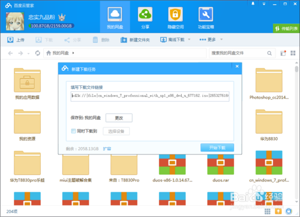This screenshot has width=300, height=217.
Task: Click the 剩余：2058.13GB text
Action: click(82, 148)
